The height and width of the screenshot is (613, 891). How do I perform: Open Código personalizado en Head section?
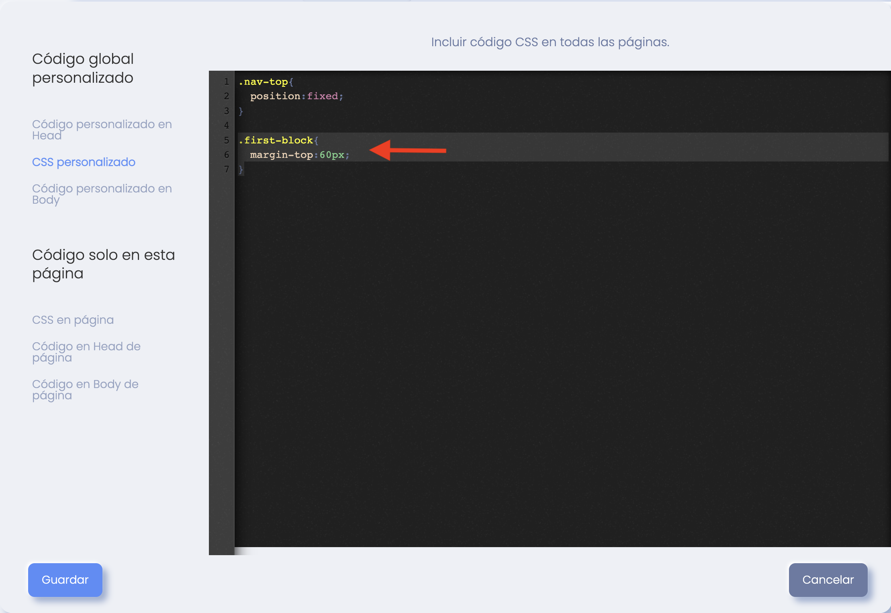tap(102, 130)
